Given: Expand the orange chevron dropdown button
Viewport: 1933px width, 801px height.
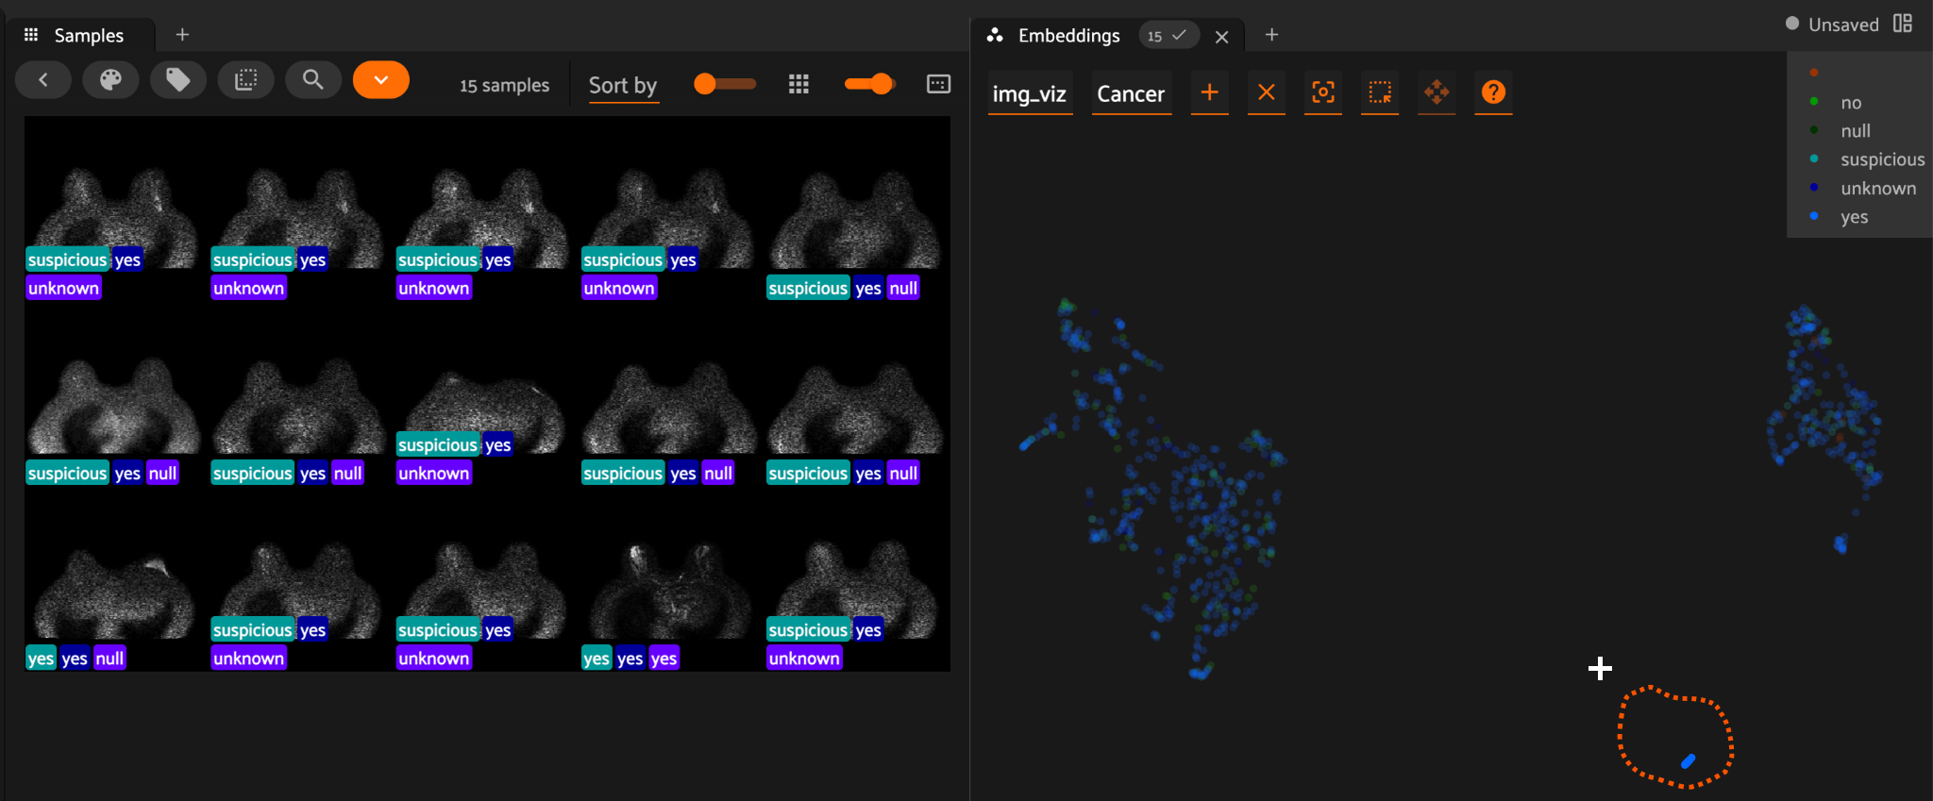Looking at the screenshot, I should click(381, 80).
